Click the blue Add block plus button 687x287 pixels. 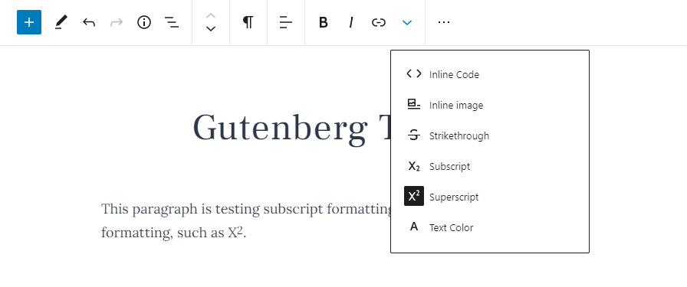[29, 22]
